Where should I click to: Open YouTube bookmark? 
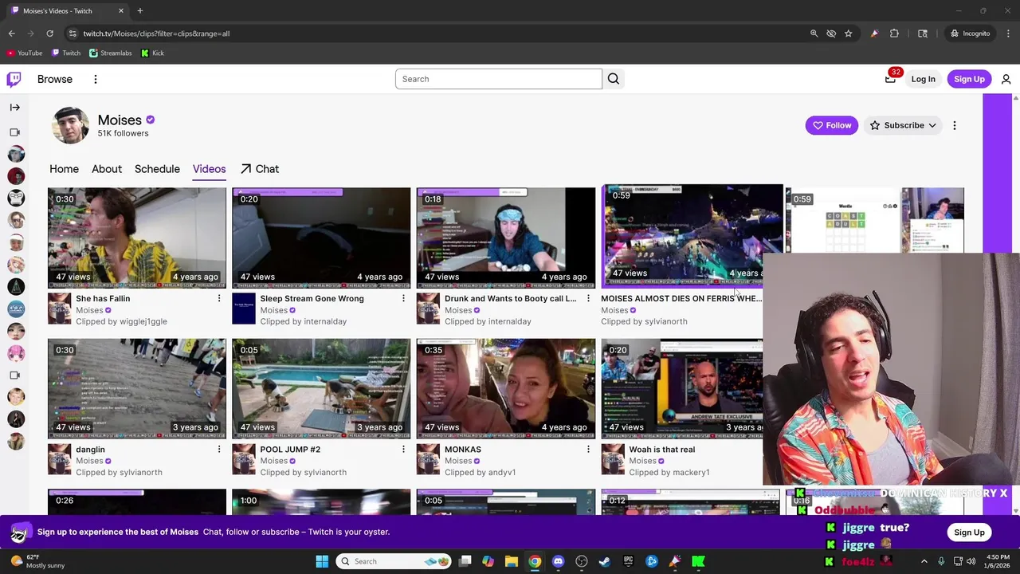[25, 53]
